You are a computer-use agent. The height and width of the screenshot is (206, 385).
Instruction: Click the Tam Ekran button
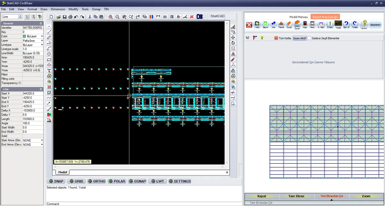pyautogui.click(x=296, y=196)
